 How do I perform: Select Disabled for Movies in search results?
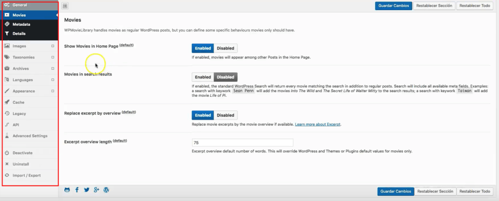225,77
